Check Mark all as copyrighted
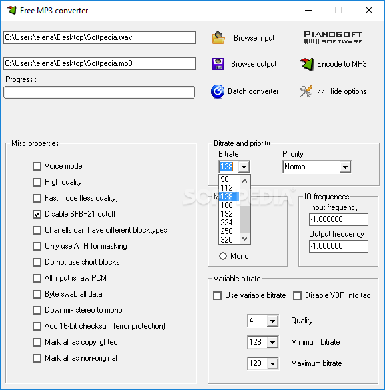 coord(37,342)
